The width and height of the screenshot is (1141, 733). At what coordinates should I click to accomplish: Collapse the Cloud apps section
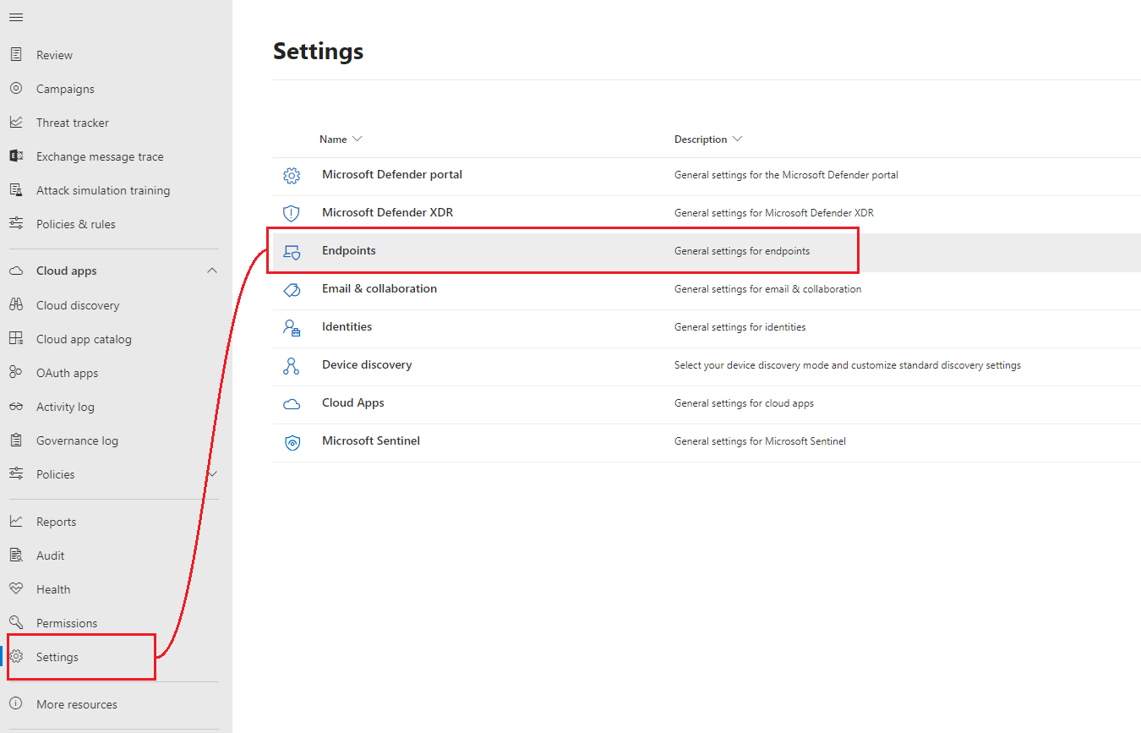(213, 271)
